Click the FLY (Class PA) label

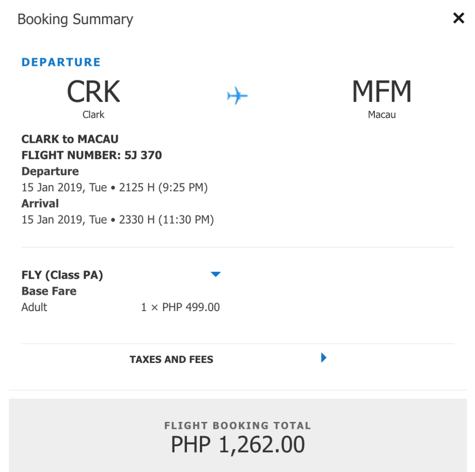pyautogui.click(x=62, y=275)
